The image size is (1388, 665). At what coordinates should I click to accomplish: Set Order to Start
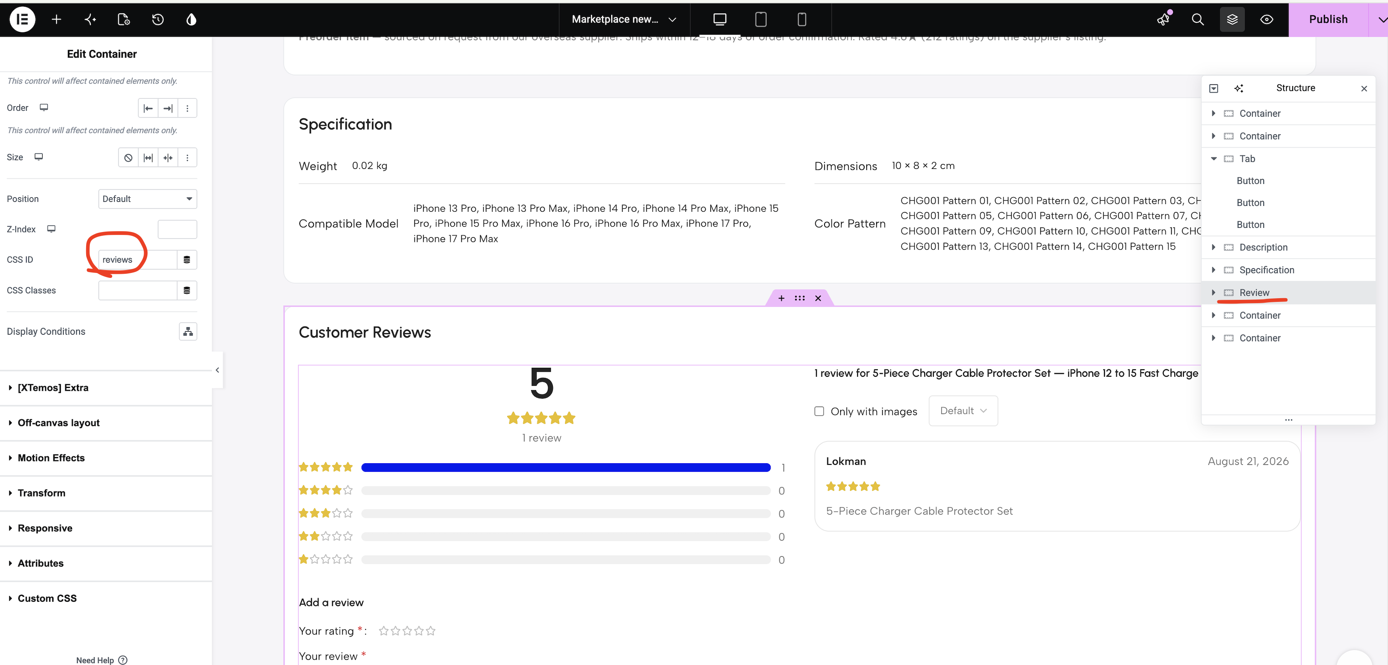point(148,108)
